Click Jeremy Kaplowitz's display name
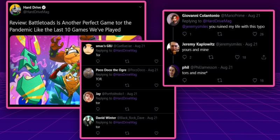 tap(198, 44)
